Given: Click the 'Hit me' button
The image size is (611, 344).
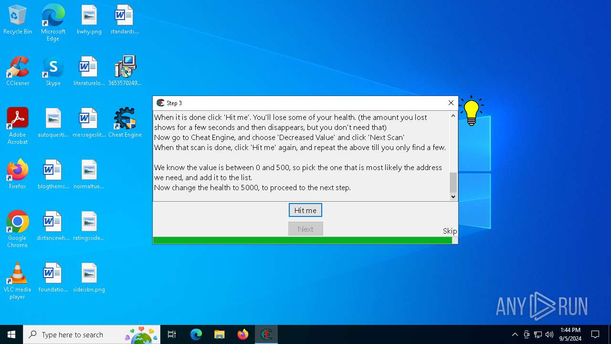Looking at the screenshot, I should [305, 210].
